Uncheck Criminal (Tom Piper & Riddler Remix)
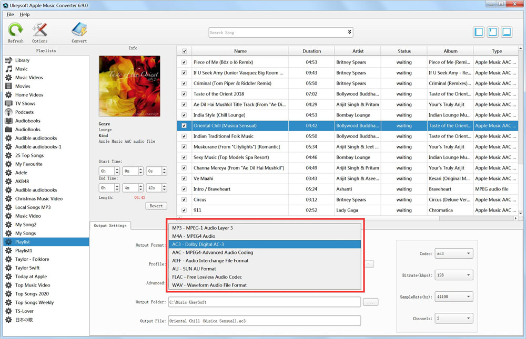Viewport: 526px width, 339px height. pos(184,83)
